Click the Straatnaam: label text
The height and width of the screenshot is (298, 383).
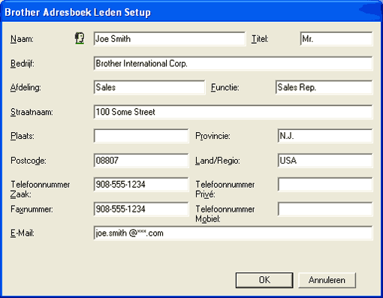(32, 112)
